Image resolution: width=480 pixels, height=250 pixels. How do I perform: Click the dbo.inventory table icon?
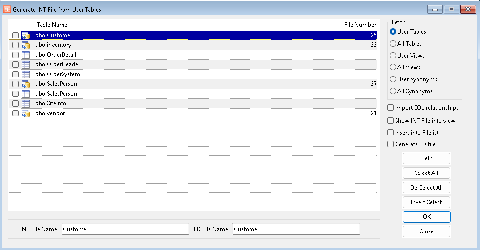point(27,45)
